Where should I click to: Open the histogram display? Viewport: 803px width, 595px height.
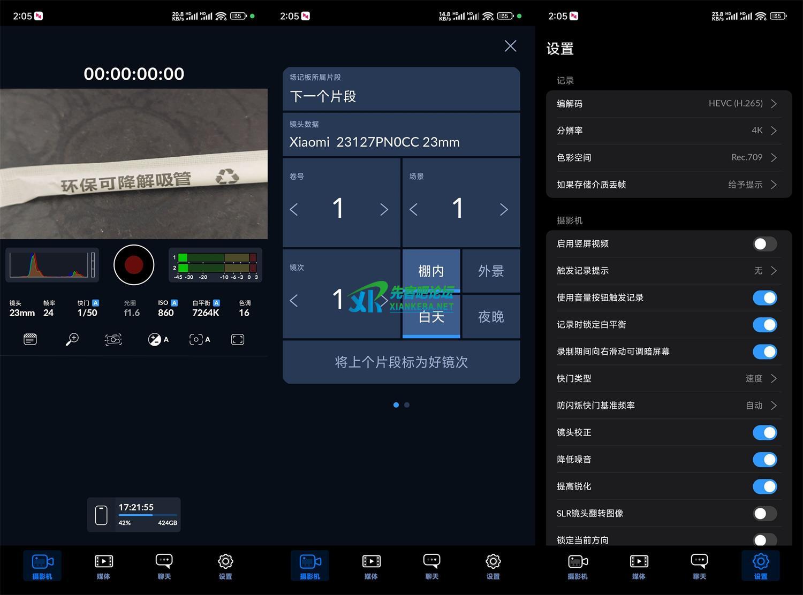click(x=52, y=265)
